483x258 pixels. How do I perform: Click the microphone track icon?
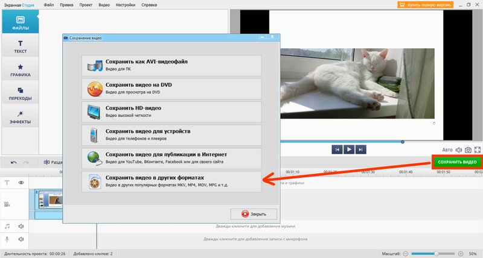click(x=7, y=239)
